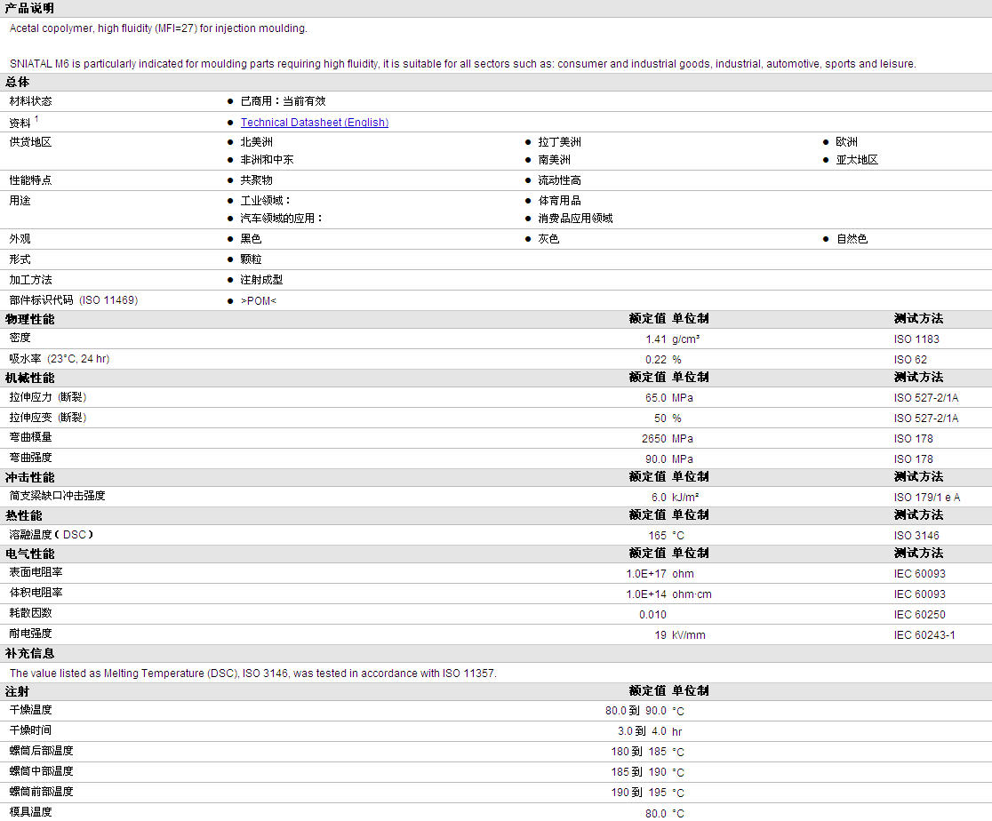
Task: Click the 螺筒前部温度 row label
Action: pos(41,792)
